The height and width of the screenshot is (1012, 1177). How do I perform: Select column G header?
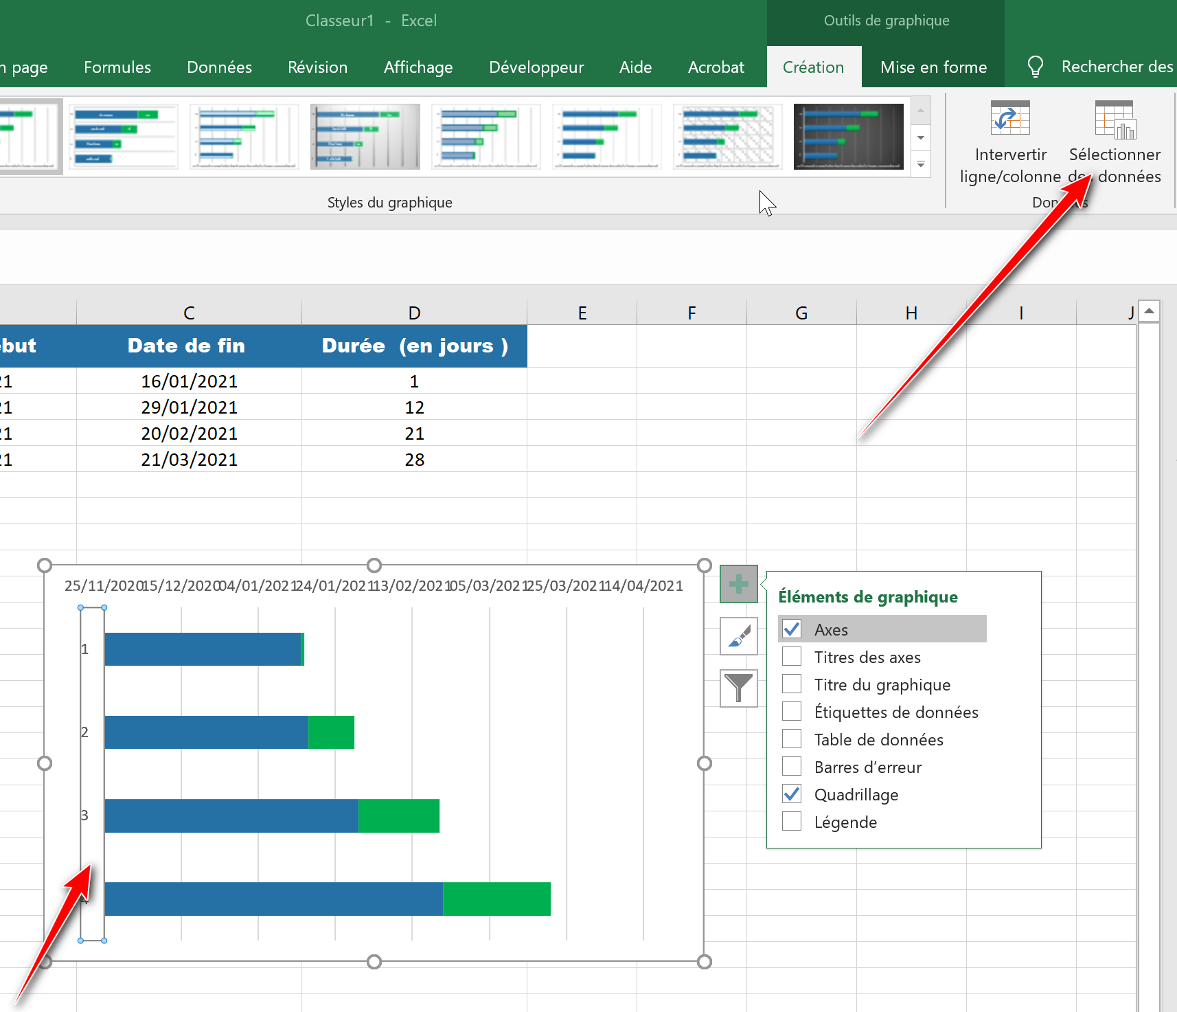(801, 313)
